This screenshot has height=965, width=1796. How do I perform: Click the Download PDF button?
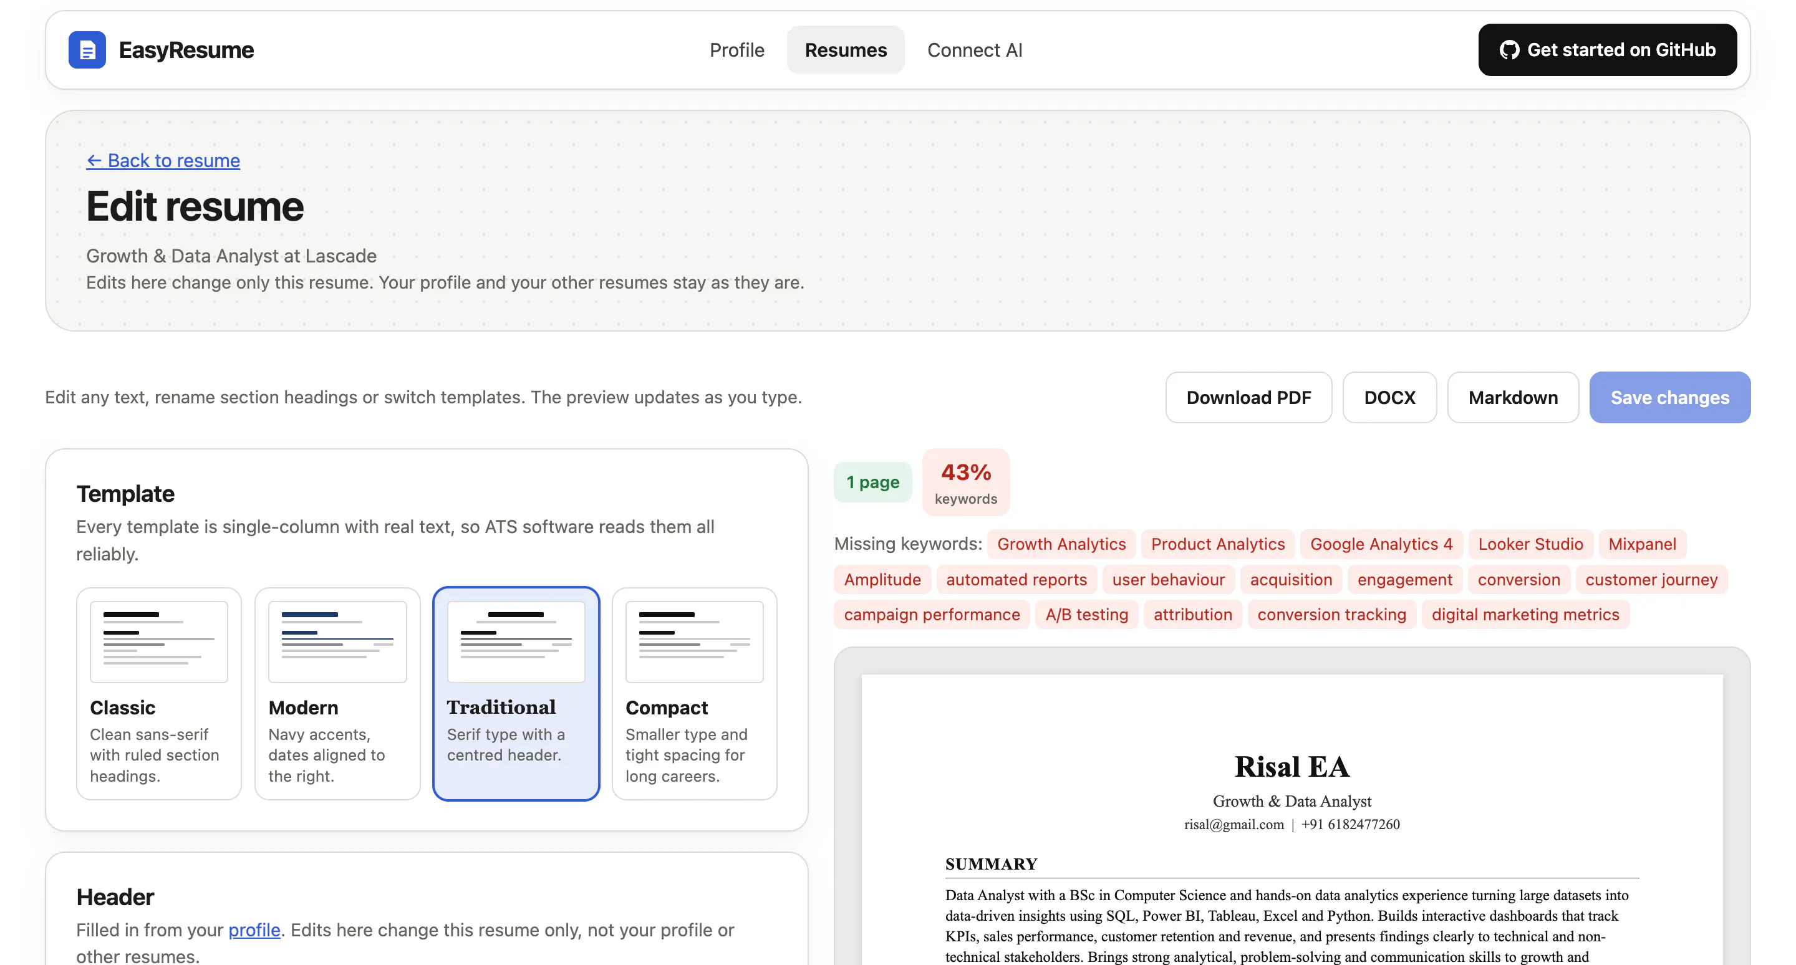[1248, 397]
